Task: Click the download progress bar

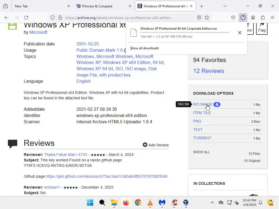Action: [185, 33]
